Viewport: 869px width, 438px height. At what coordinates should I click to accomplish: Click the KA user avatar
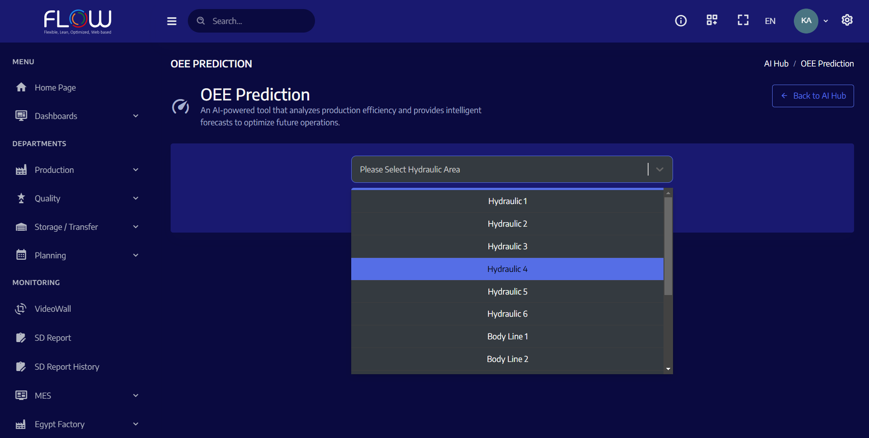click(806, 21)
